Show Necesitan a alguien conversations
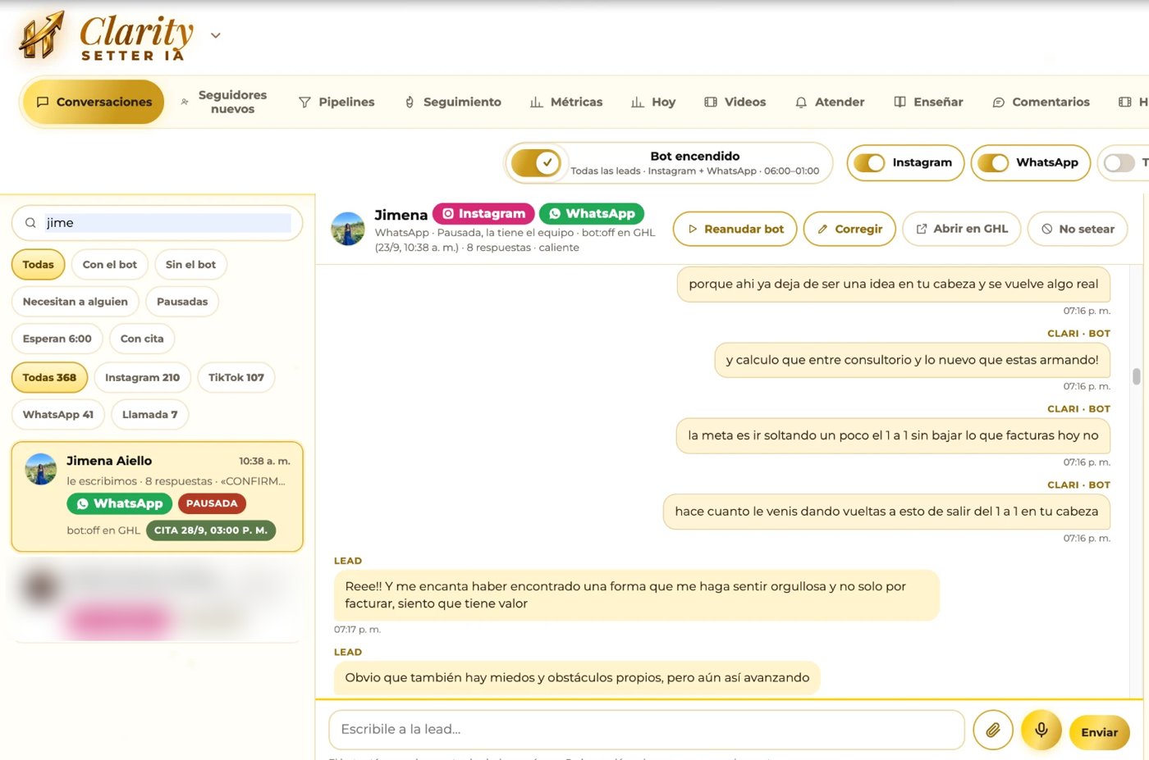The height and width of the screenshot is (760, 1149). tap(76, 302)
